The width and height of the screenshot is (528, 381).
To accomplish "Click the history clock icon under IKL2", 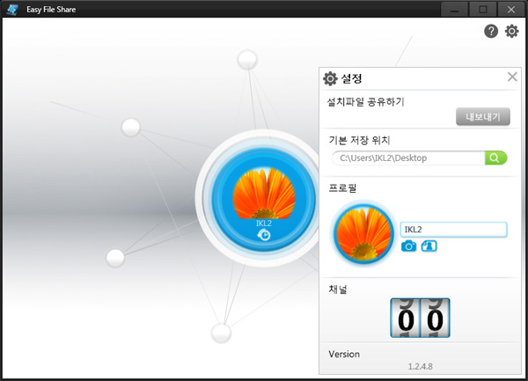I will pos(264,235).
